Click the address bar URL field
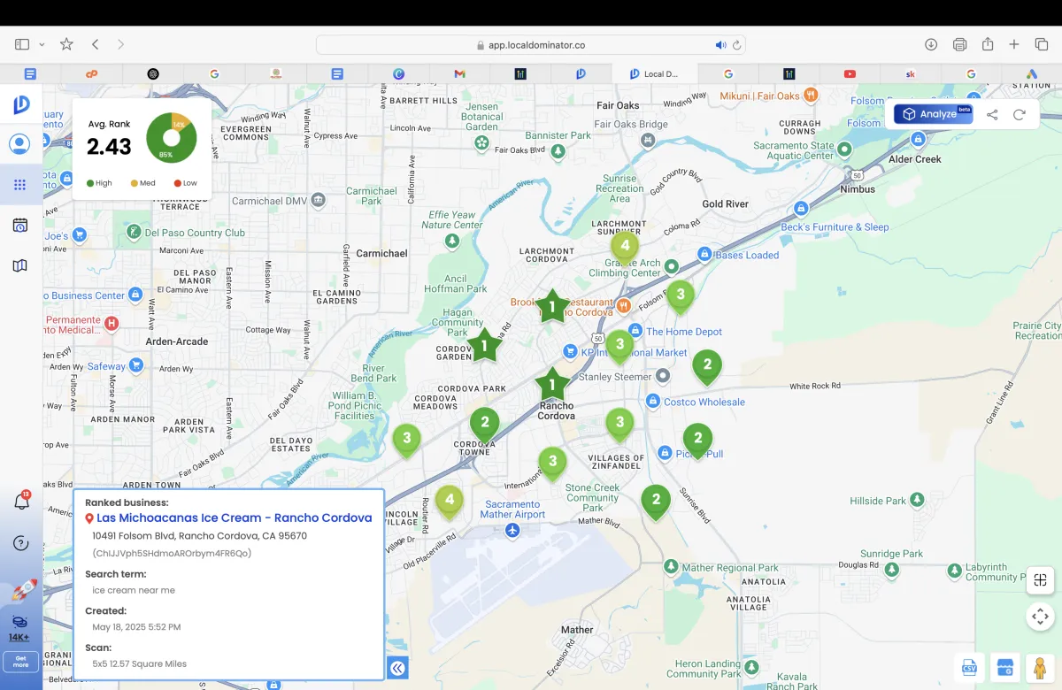 click(x=531, y=45)
